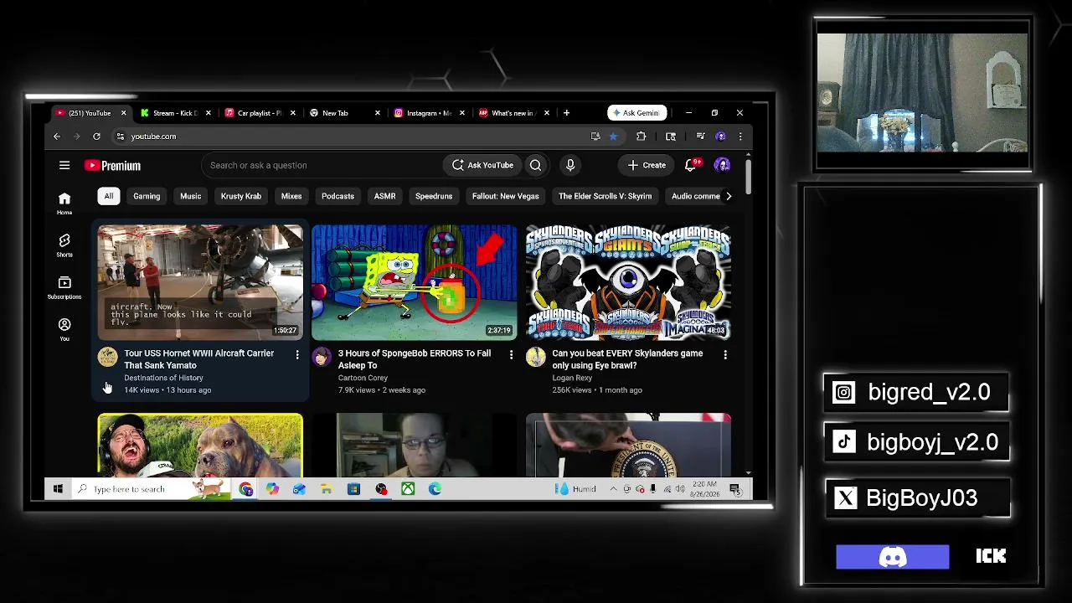Open the You section in sidebar
1072x603 pixels.
pyautogui.click(x=64, y=329)
